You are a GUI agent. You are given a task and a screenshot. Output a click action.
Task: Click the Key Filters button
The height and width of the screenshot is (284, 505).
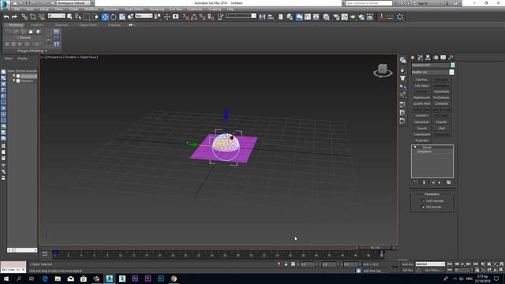[x=432, y=270]
